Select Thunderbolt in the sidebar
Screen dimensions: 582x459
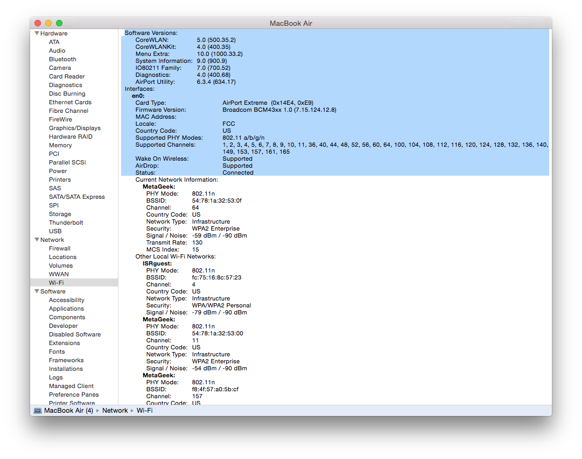coord(66,223)
